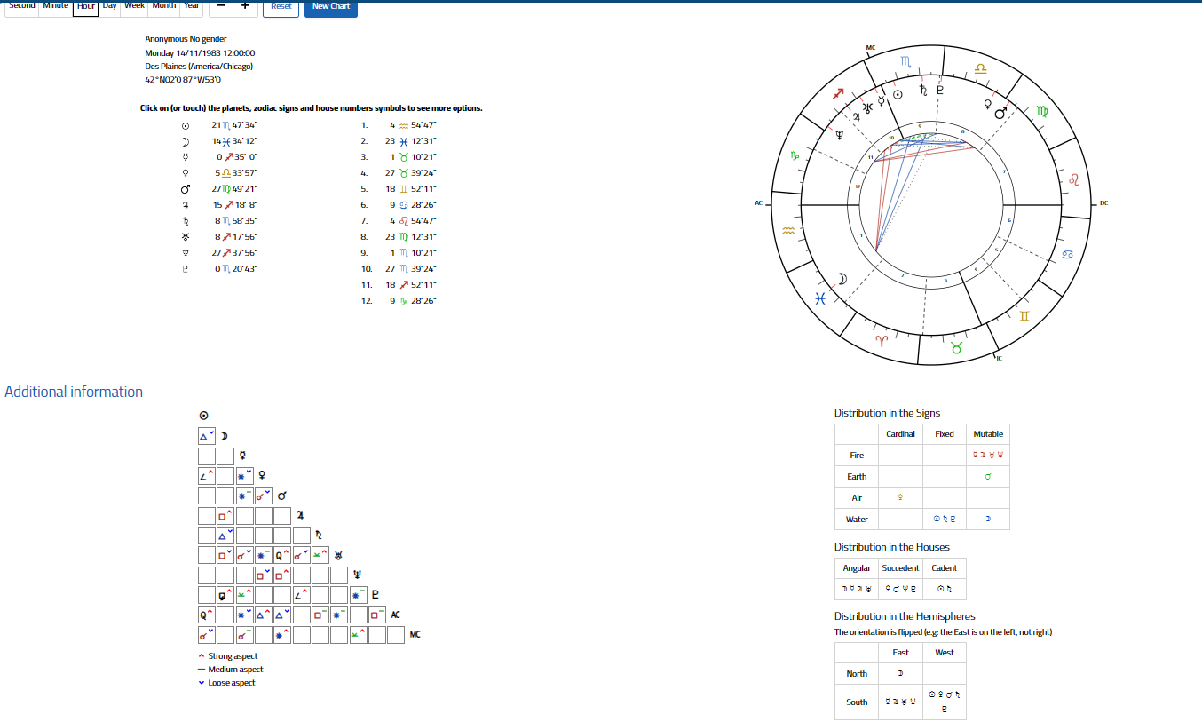Viewport: 1202px width, 722px height.
Task: Select the Mars symbol in planet list
Action: [x=185, y=189]
